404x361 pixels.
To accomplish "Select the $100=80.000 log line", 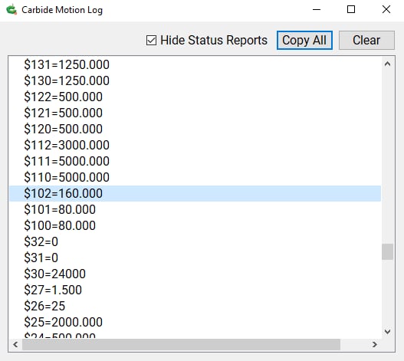I will coord(195,225).
